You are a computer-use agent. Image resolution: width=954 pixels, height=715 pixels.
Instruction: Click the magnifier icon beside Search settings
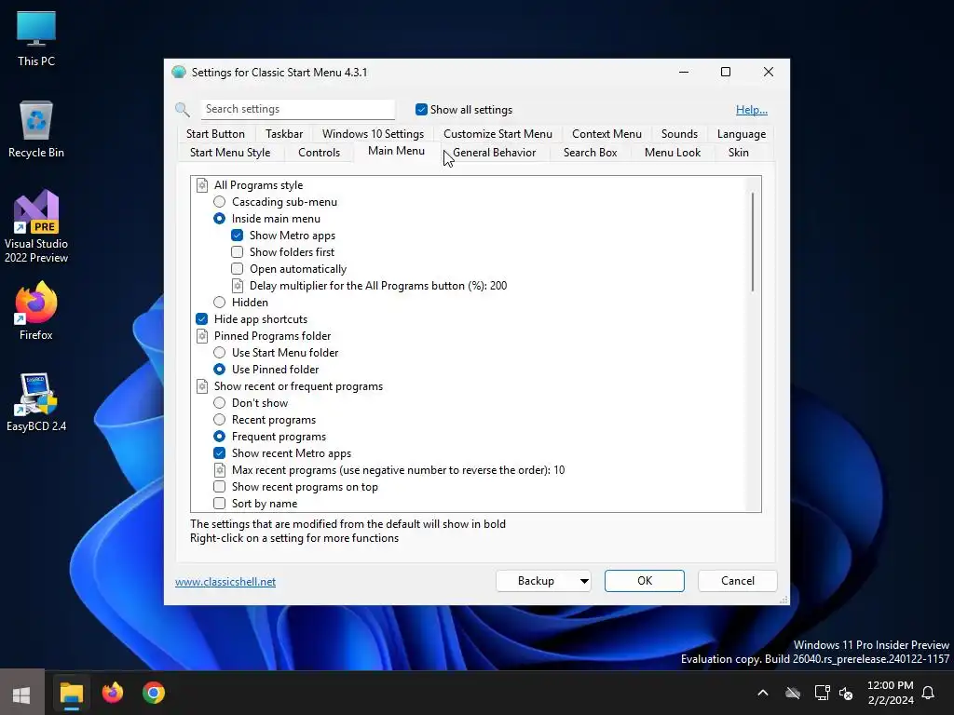[182, 110]
